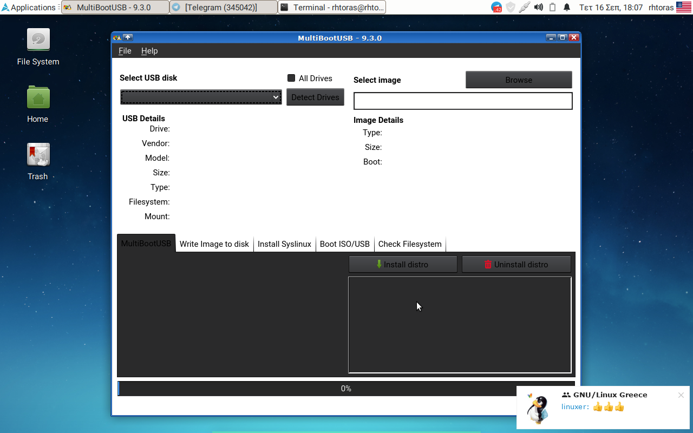The width and height of the screenshot is (693, 433).
Task: Click the 0% progress bar
Action: click(x=346, y=389)
